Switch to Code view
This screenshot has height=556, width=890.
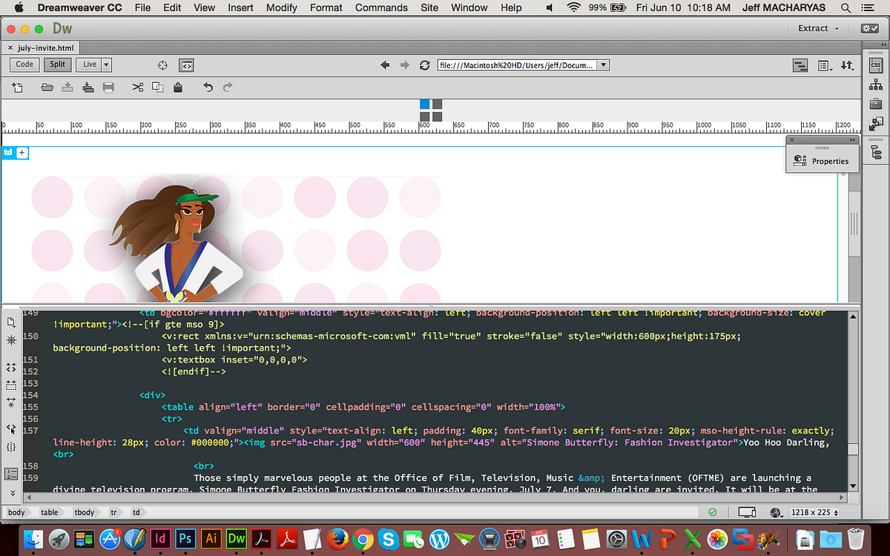point(24,64)
